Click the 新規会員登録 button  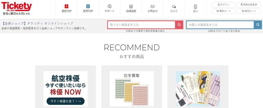[249, 5]
